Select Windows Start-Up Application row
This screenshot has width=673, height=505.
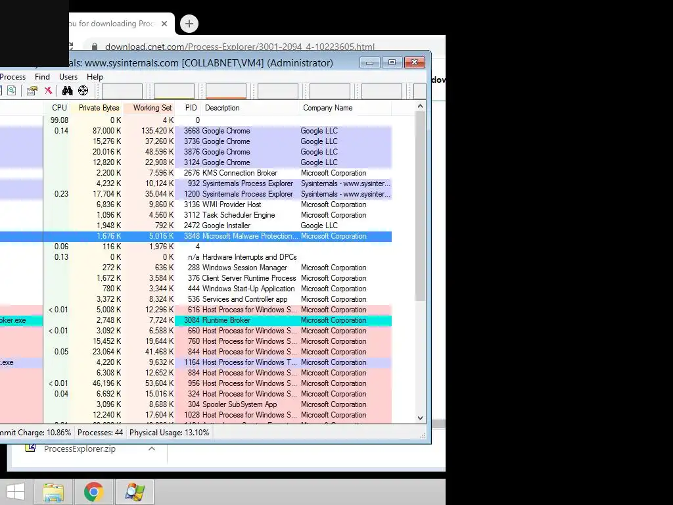(x=196, y=289)
